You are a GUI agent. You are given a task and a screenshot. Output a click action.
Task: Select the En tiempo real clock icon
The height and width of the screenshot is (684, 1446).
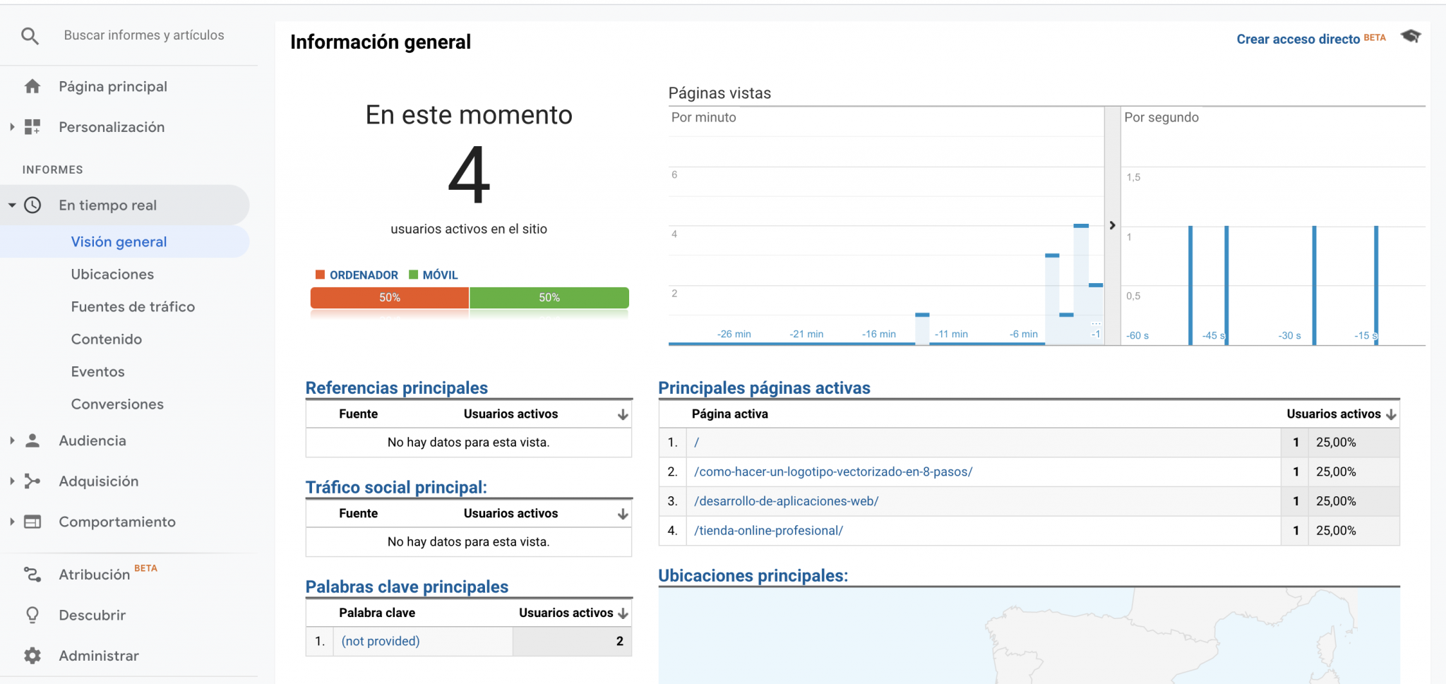pos(32,205)
